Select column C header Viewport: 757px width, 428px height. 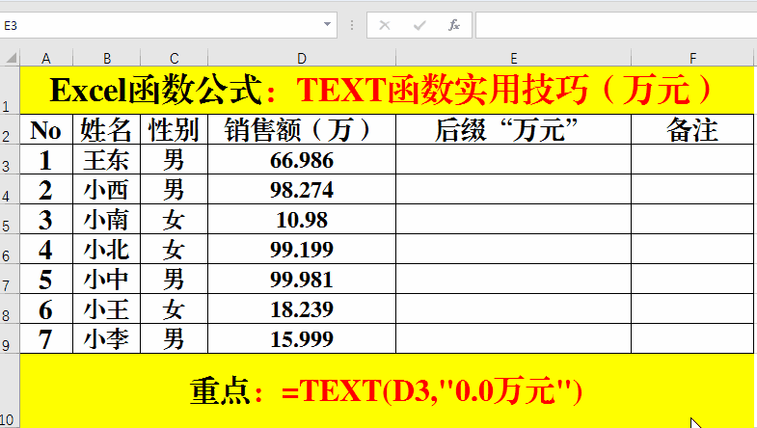coord(175,58)
